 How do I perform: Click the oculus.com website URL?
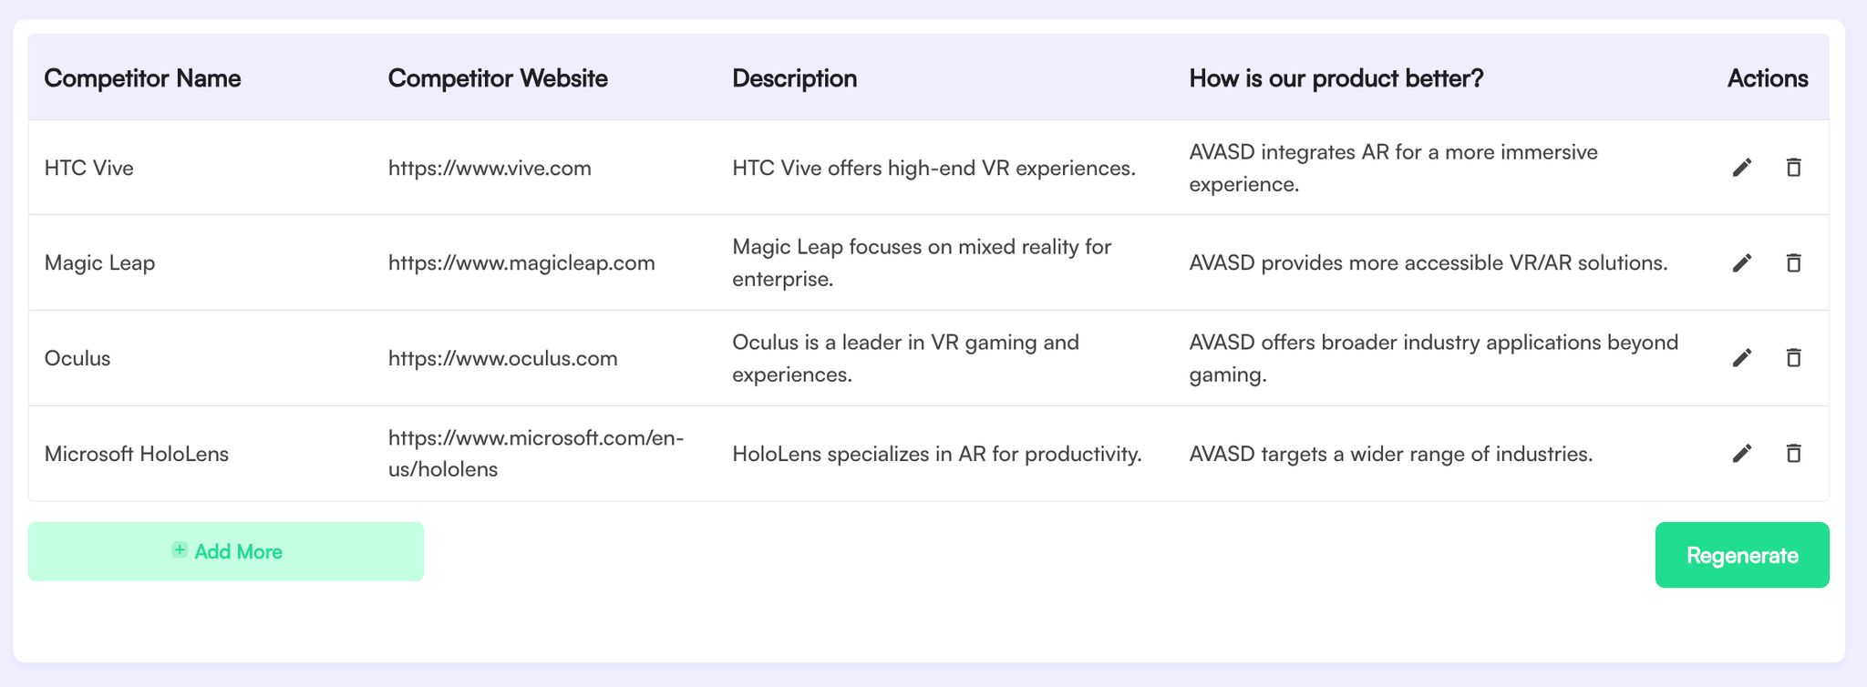[502, 358]
